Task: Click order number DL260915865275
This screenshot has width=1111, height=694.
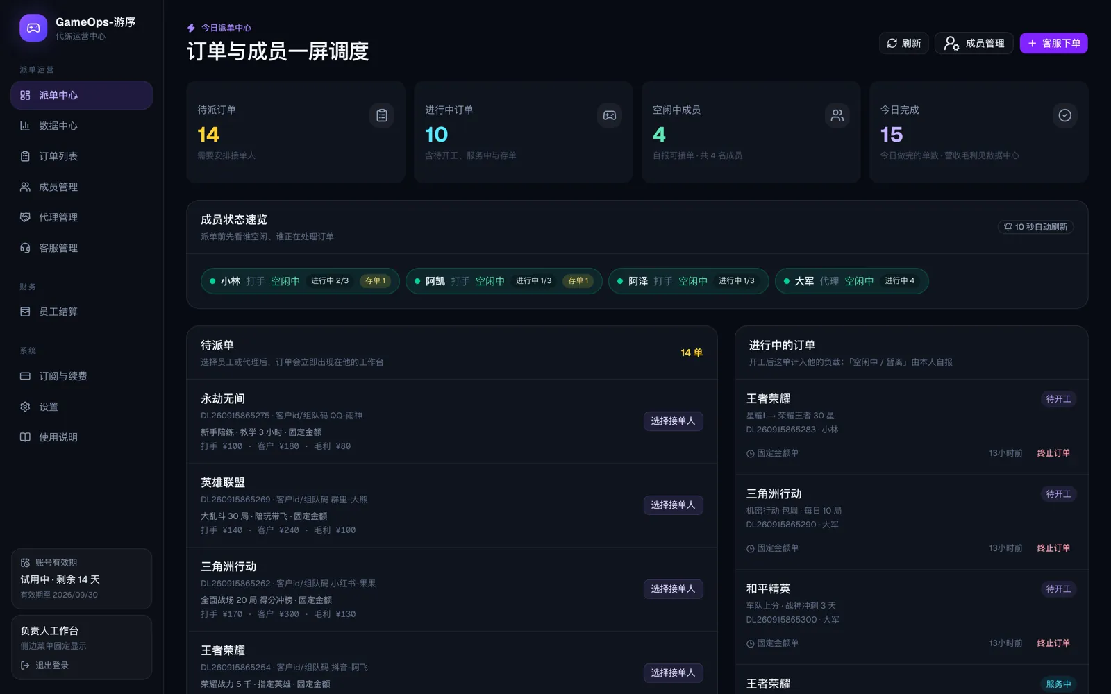Action: point(235,416)
